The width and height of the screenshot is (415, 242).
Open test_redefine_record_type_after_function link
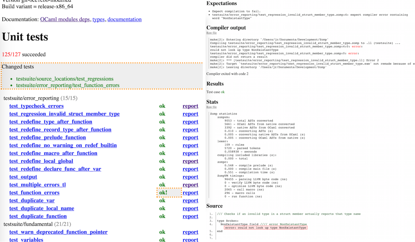click(60, 130)
